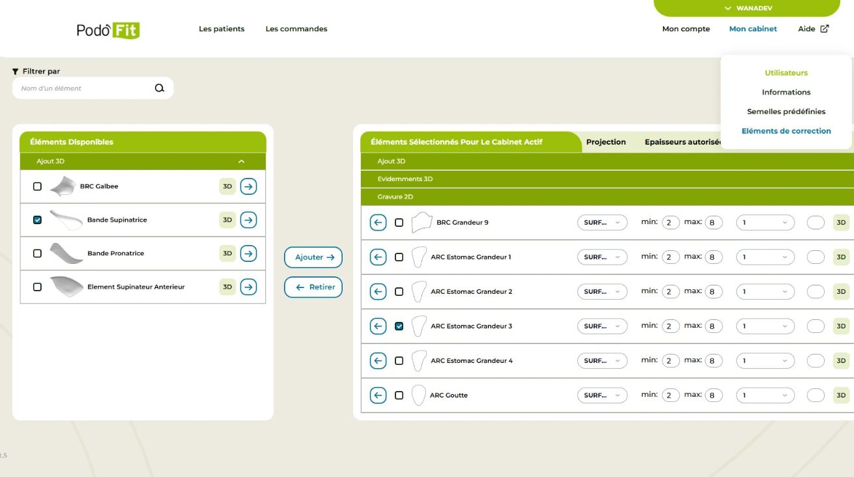Click left-arrow icon for BRC Grandeur 9
This screenshot has width=854, height=477.
point(378,223)
